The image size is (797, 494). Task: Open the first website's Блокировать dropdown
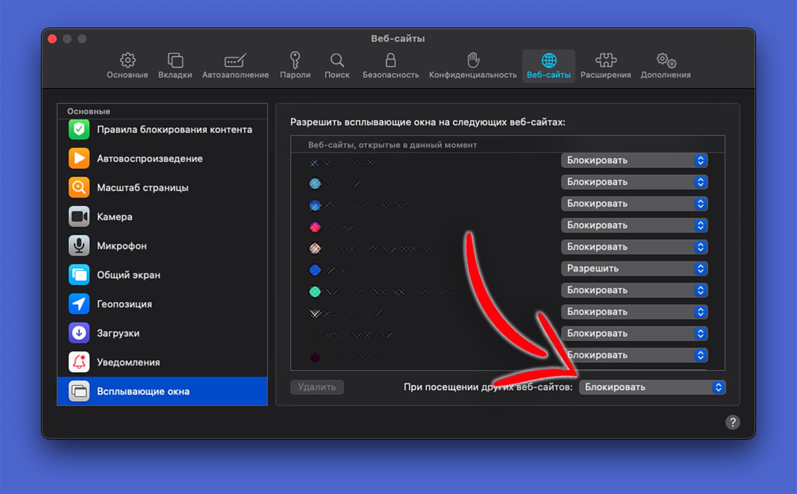(634, 160)
